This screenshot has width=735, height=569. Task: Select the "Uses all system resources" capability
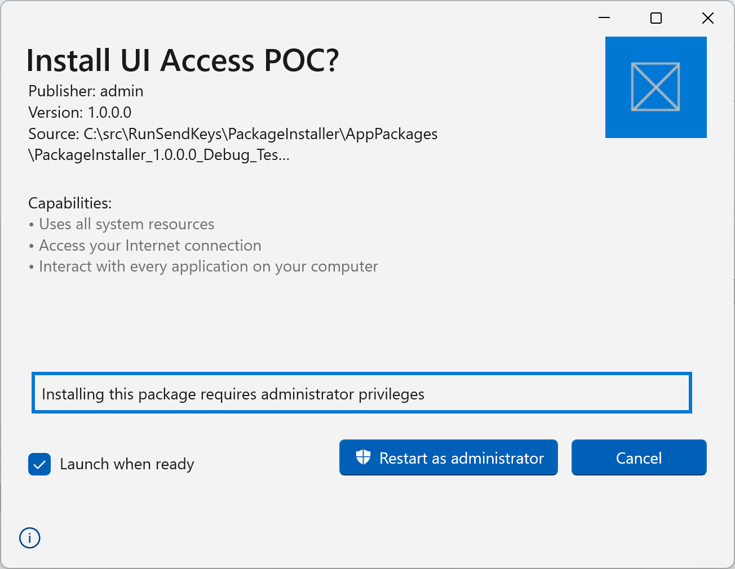point(126,224)
